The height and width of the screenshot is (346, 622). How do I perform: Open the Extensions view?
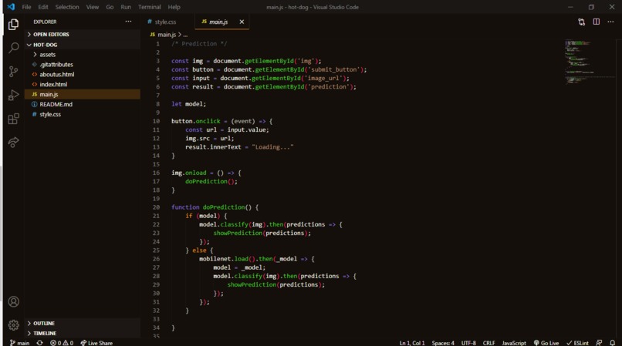click(13, 119)
